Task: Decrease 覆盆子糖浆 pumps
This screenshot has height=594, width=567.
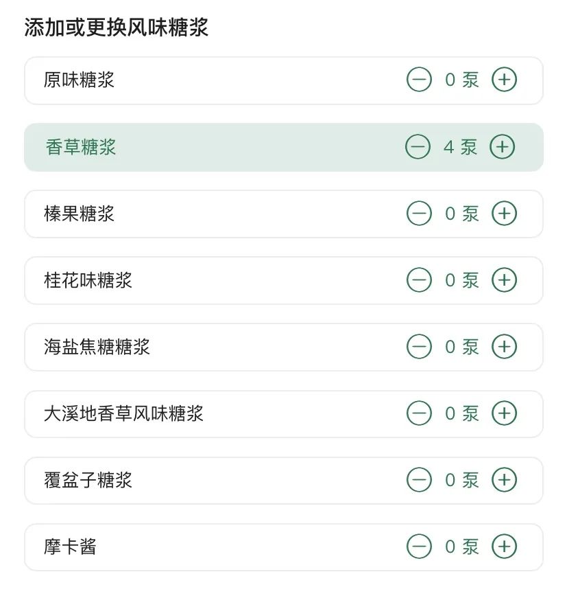Action: (x=419, y=480)
